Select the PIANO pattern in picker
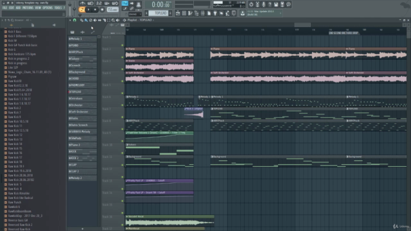Image resolution: width=411 pixels, height=231 pixels. coord(82,46)
